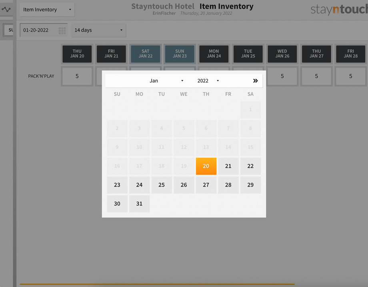
Task: Open the 2022 year dropdown in calendar
Action: pos(208,81)
